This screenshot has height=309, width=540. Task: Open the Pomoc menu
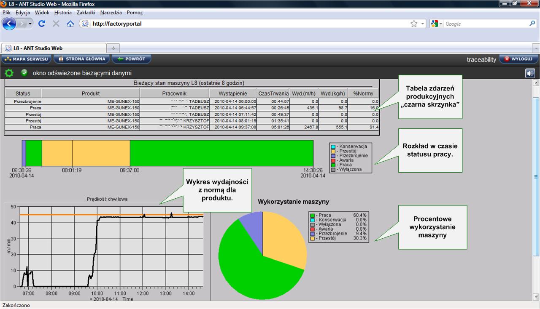point(135,13)
